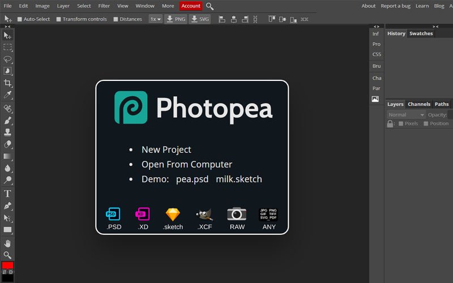Viewport: 453px width, 283px height.
Task: Click the align right edges icon
Action: coord(245,19)
